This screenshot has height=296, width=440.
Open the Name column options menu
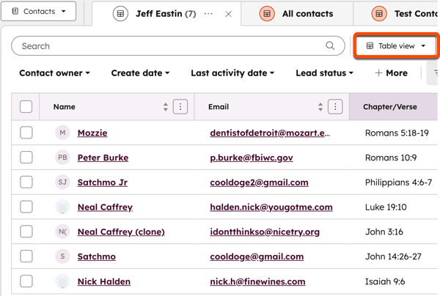[180, 107]
